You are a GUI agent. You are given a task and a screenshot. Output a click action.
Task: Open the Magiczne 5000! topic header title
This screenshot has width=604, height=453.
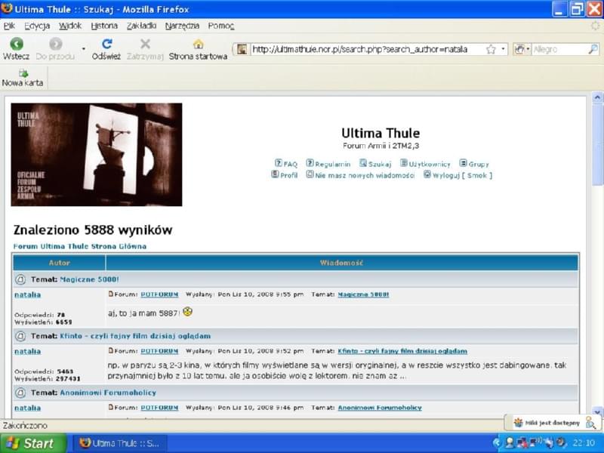89,279
